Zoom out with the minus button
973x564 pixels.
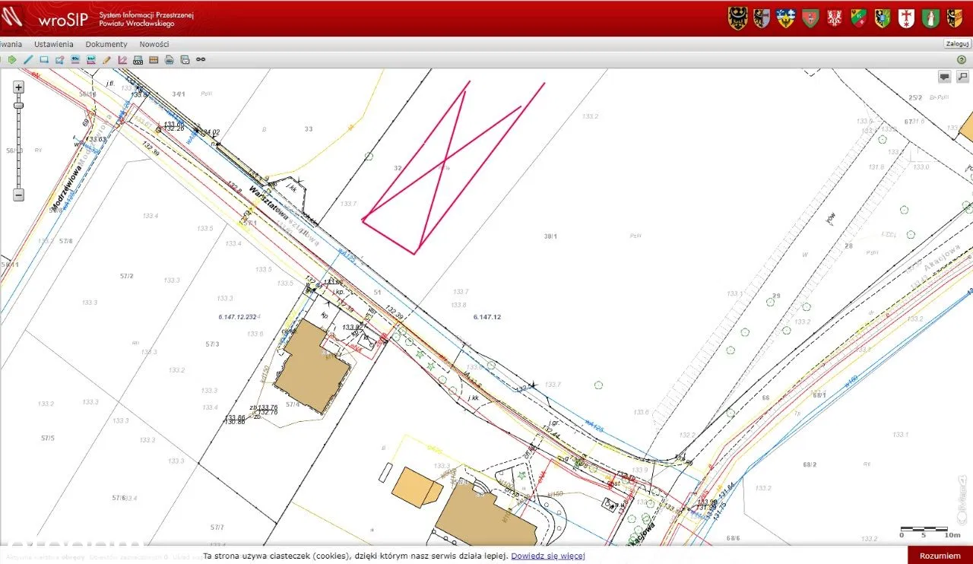[18, 195]
